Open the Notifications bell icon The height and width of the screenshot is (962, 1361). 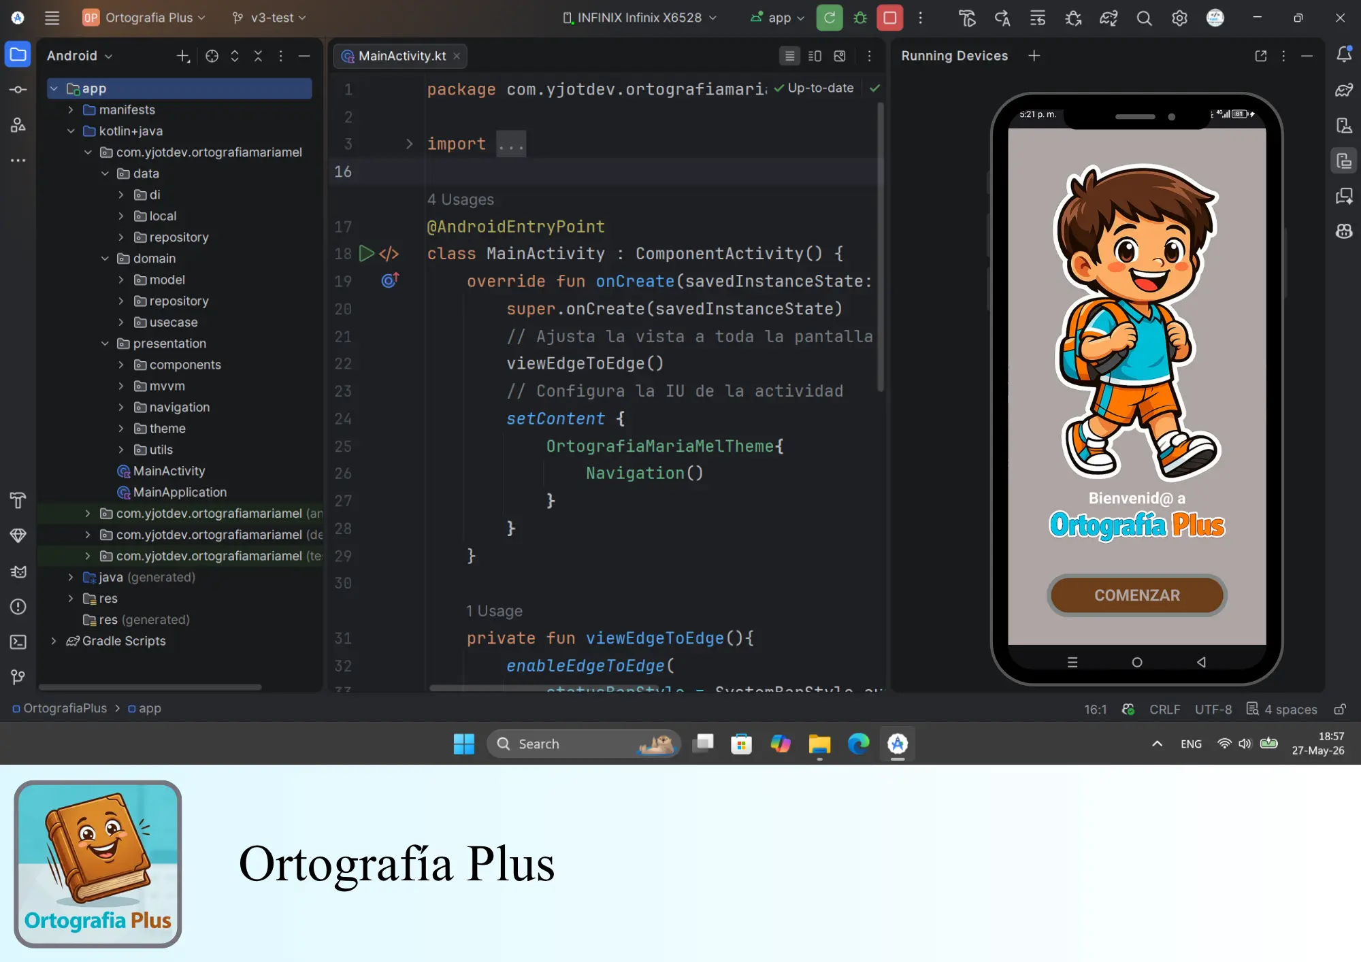pos(1344,54)
